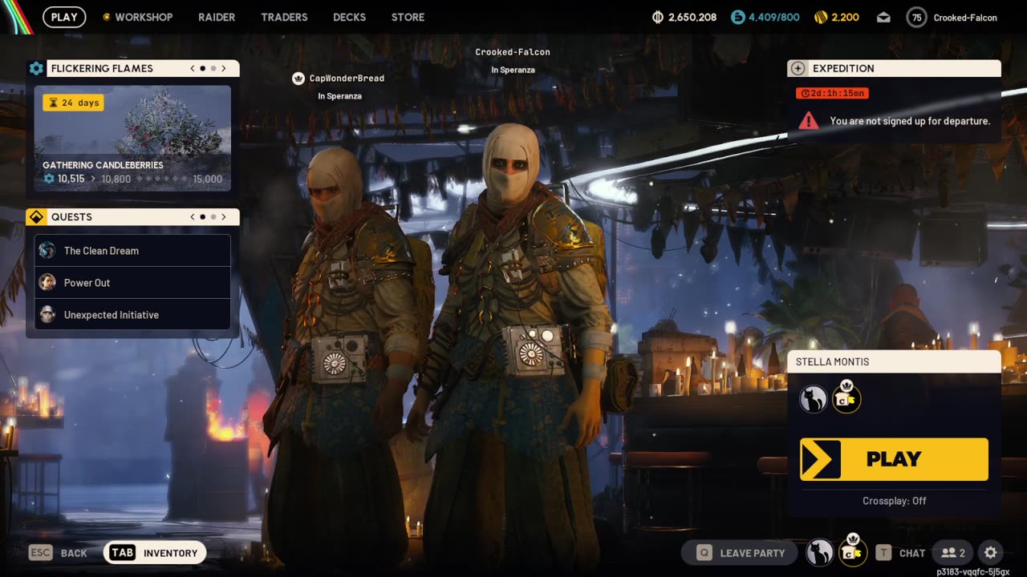Expand the Expedition panel plus icon
1027x577 pixels.
(797, 68)
